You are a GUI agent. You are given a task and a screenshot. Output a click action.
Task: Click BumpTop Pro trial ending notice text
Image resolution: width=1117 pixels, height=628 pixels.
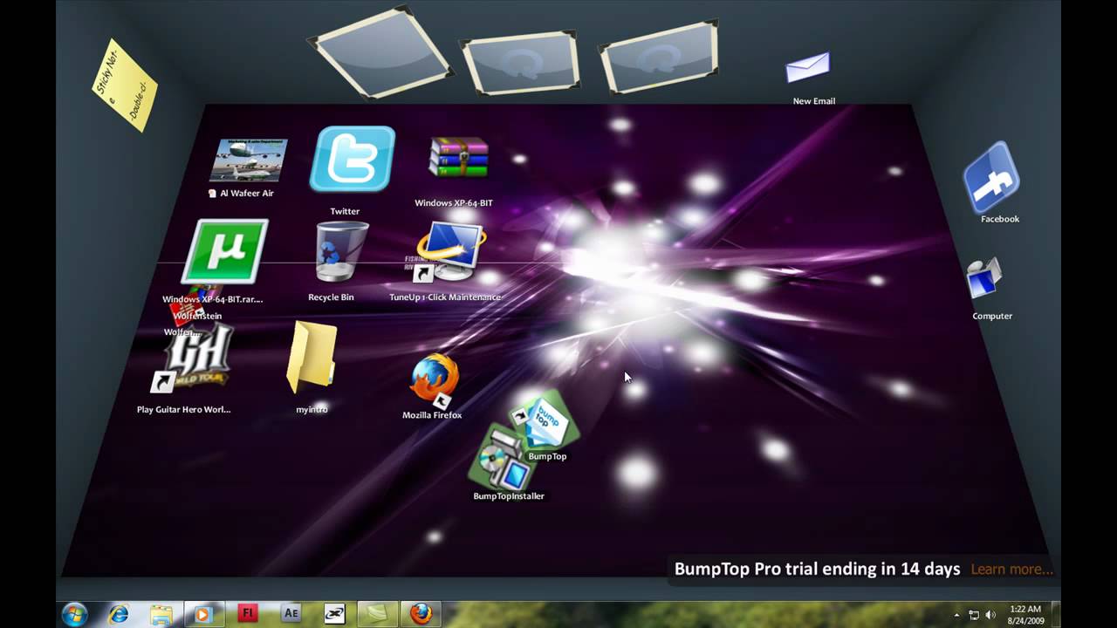[x=817, y=569]
